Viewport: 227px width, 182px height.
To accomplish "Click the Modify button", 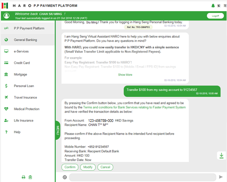I will click(88, 167).
